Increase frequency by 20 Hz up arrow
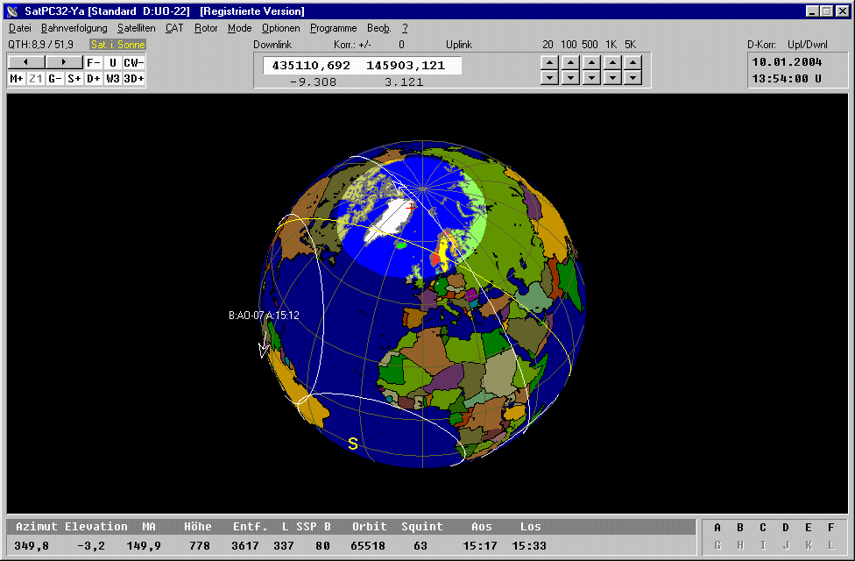Screen dimensions: 855x561 pyautogui.click(x=548, y=62)
